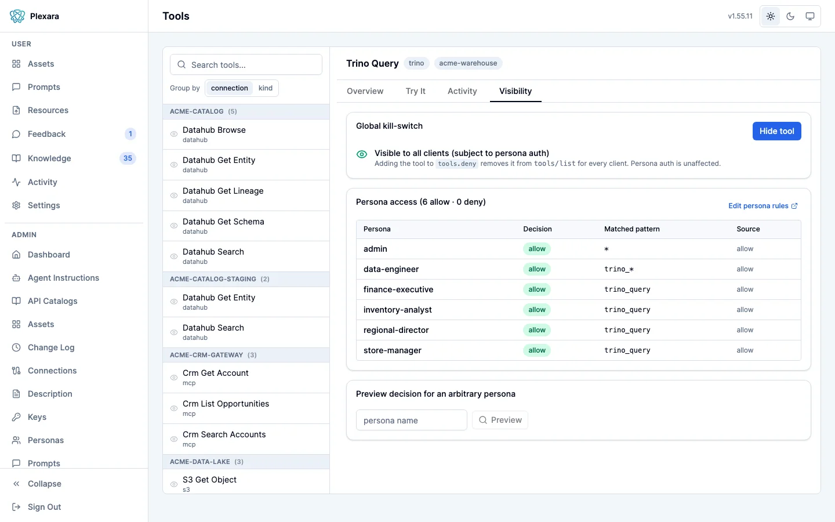Collapse the ACME-CATALOG group header
Viewport: 835px width, 522px height.
(x=246, y=111)
